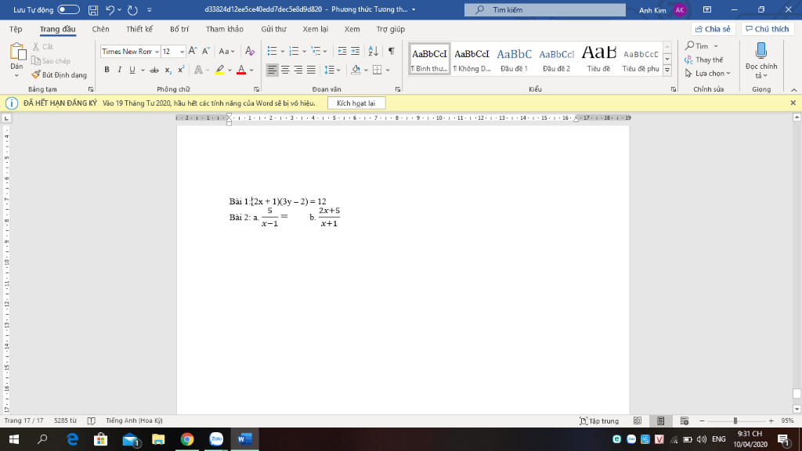The width and height of the screenshot is (802, 451).
Task: Toggle show paragraph marks ¶
Action: point(392,51)
